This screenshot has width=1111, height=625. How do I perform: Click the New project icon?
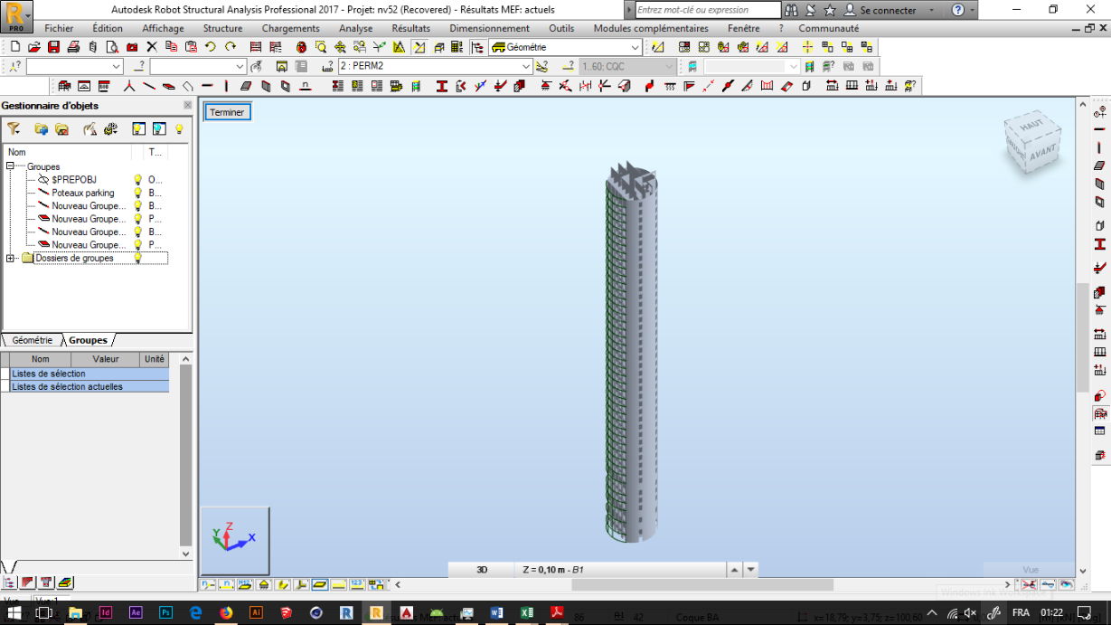(x=15, y=47)
